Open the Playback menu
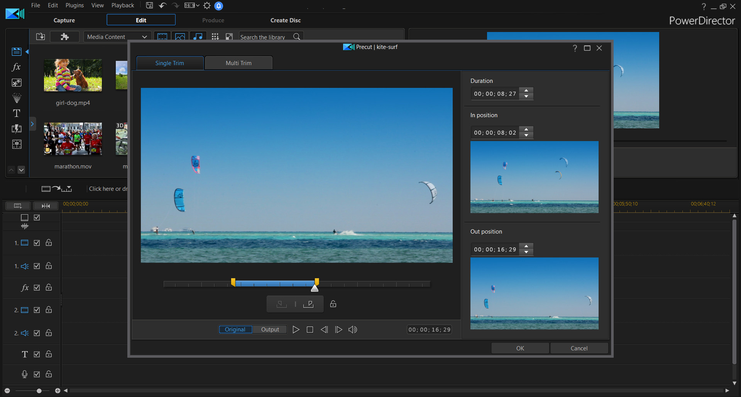Viewport: 741px width, 397px height. [x=122, y=5]
